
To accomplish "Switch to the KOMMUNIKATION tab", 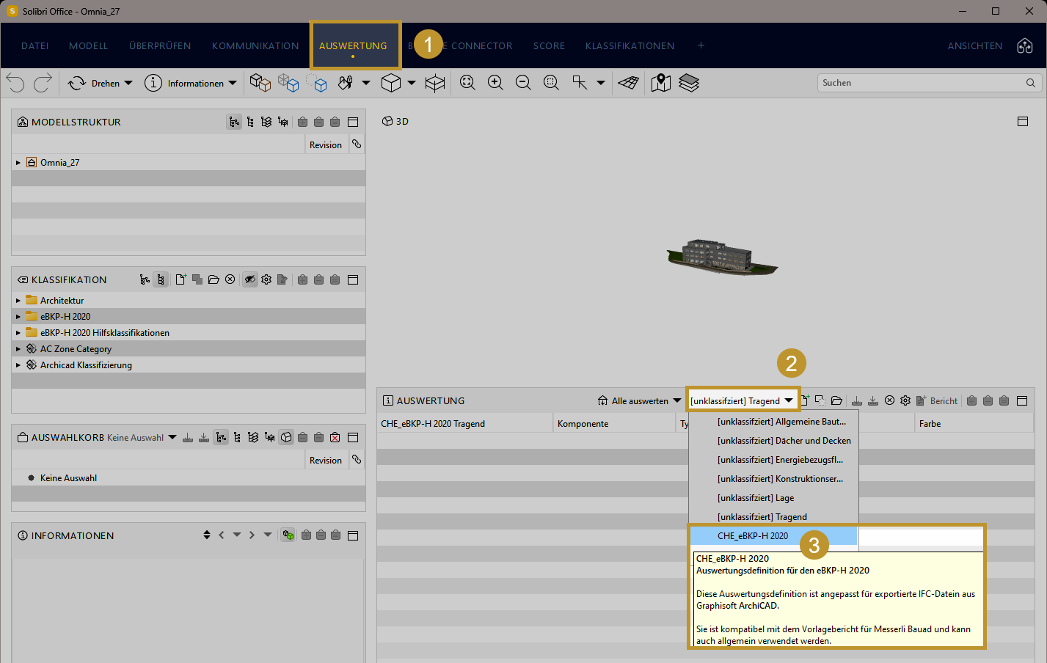I will coord(255,45).
